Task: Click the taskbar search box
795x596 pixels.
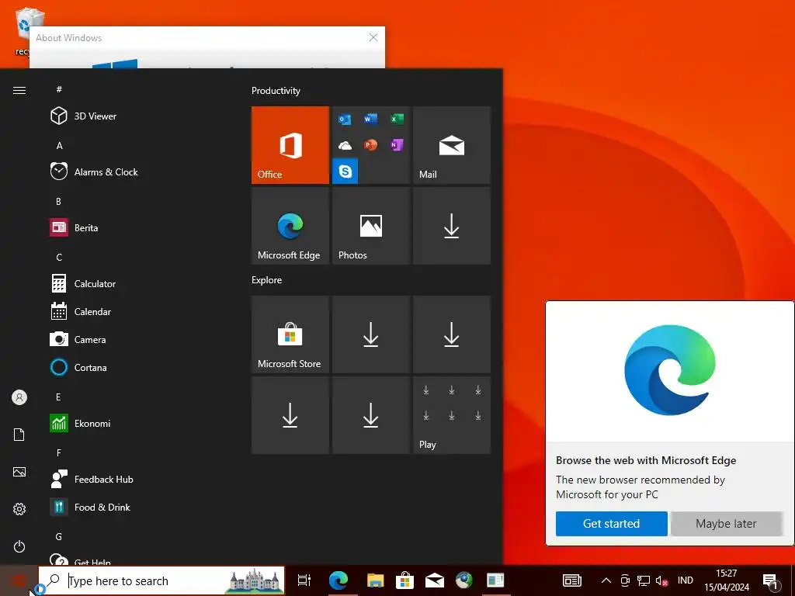Action: [161, 580]
